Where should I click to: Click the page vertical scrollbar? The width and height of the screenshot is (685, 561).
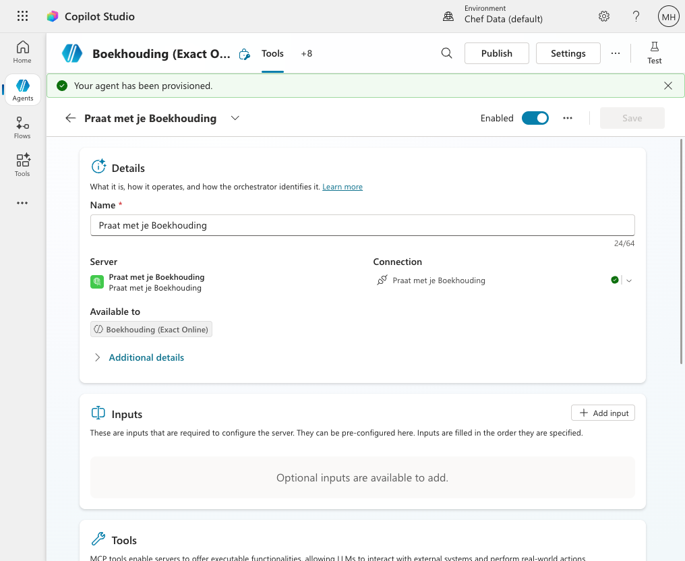click(681, 252)
